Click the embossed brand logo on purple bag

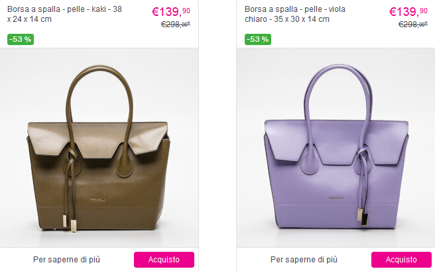336,198
